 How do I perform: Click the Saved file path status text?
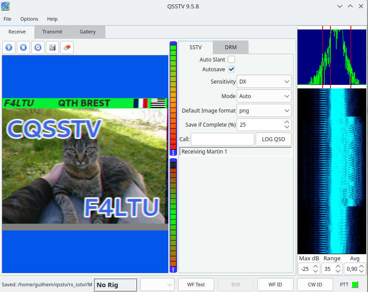pyautogui.click(x=47, y=285)
